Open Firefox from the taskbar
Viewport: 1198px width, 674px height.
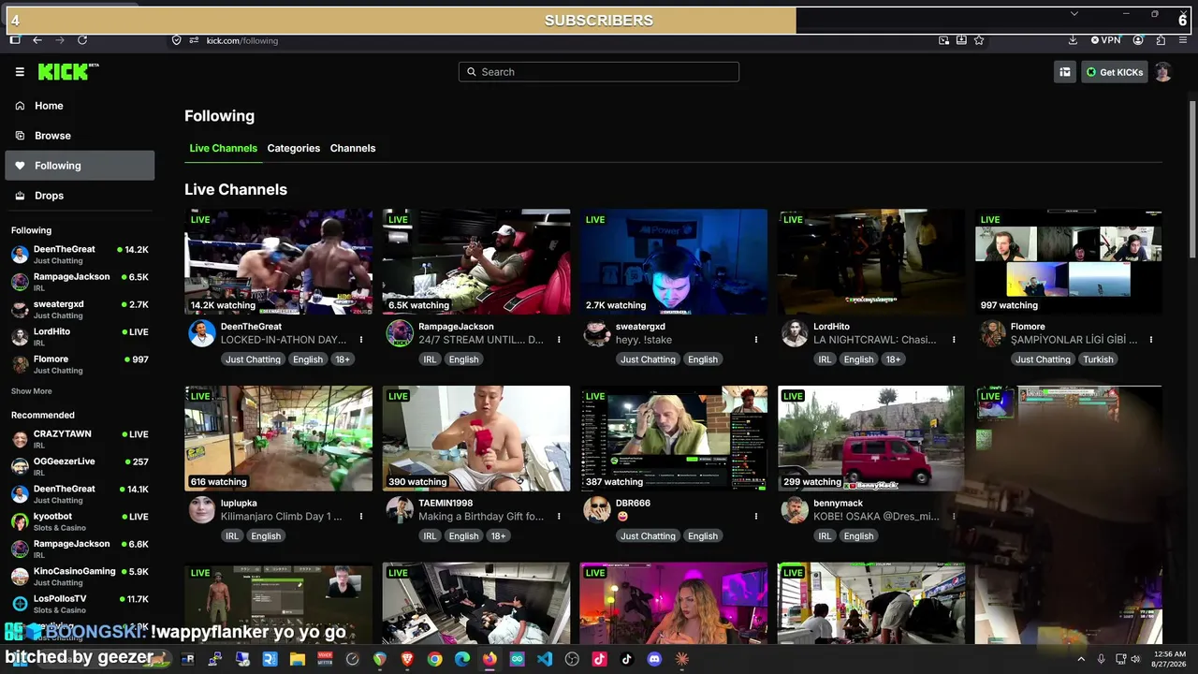click(x=489, y=659)
